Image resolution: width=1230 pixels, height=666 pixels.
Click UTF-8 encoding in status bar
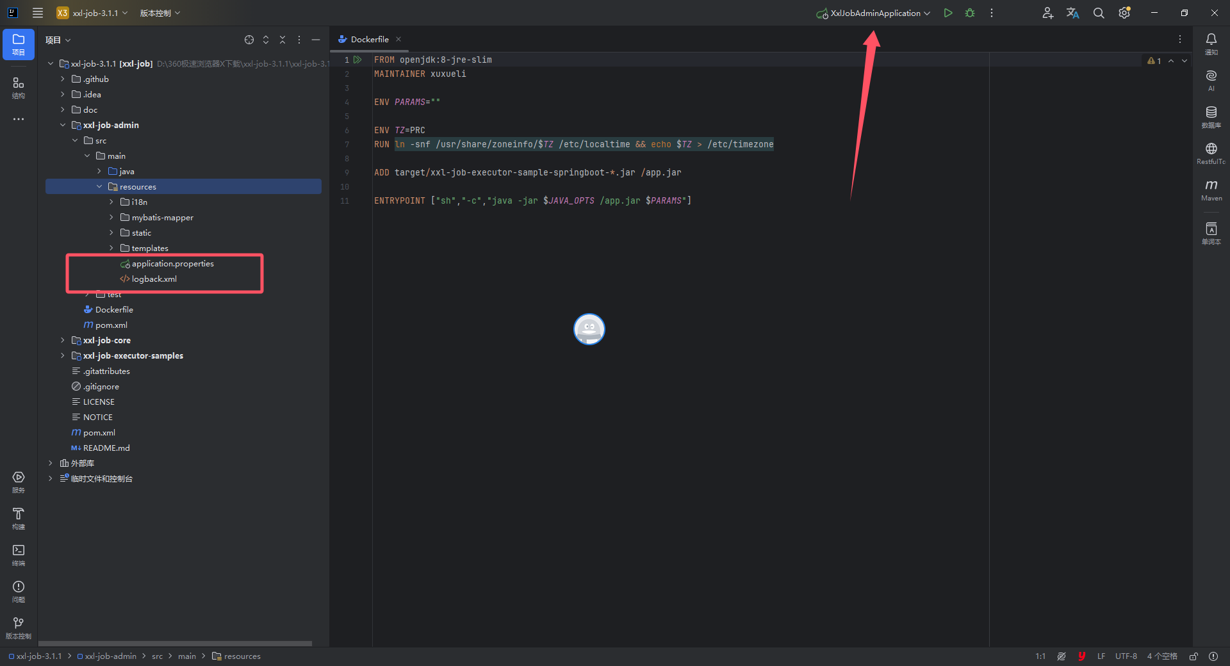[x=1126, y=656]
